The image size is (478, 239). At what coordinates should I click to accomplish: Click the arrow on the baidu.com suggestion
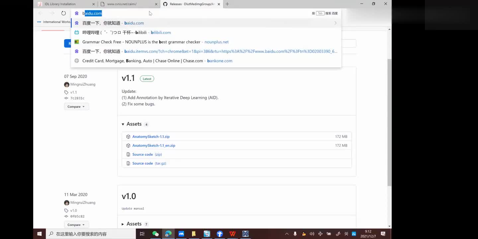point(335,23)
